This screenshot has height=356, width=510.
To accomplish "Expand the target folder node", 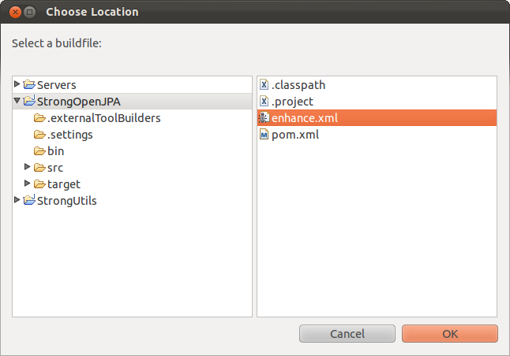I will coord(28,184).
